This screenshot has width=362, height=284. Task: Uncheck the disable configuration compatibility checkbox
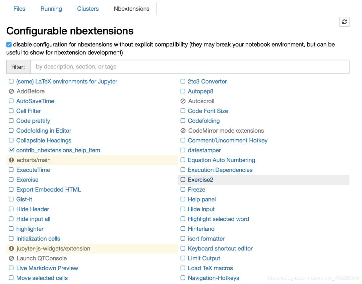click(9, 45)
